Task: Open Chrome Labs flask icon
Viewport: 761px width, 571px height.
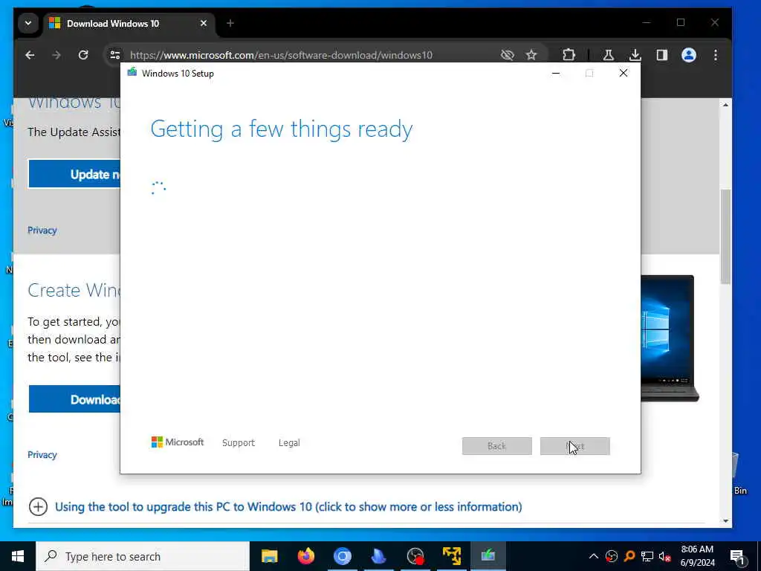Action: (x=608, y=55)
